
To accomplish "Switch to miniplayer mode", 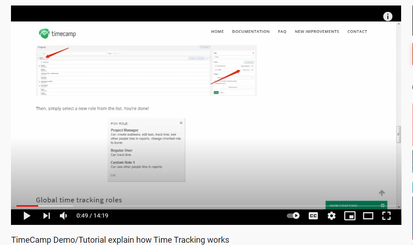I will tap(350, 216).
